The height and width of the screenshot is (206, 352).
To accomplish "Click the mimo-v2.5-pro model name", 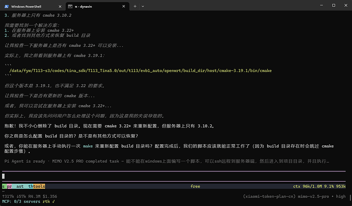I will (x=313, y=196).
